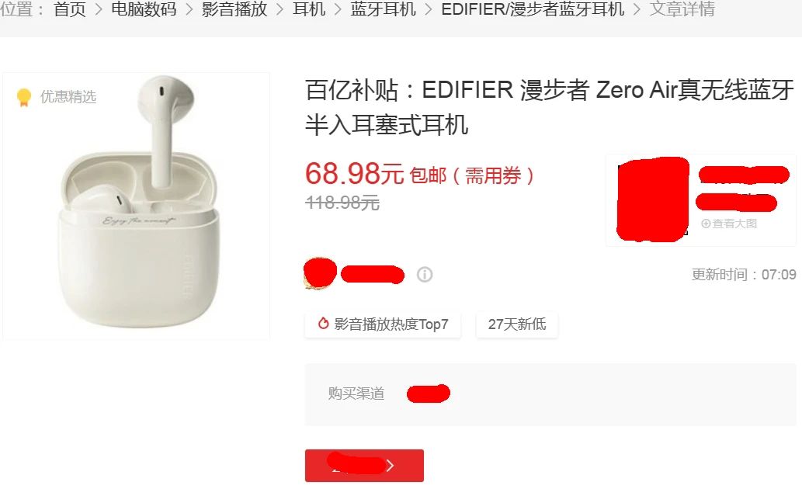Click the 文章详情 breadcrumb item
Viewport: 802px width, 489px height.
tap(682, 9)
